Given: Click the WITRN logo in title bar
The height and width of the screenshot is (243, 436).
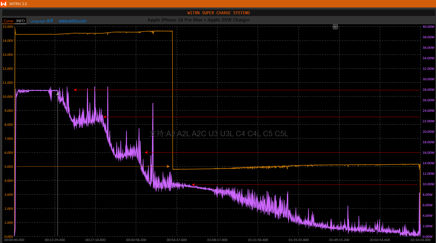Looking at the screenshot, I should pos(4,4).
